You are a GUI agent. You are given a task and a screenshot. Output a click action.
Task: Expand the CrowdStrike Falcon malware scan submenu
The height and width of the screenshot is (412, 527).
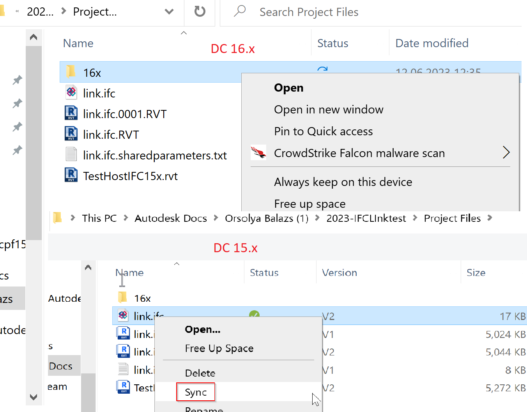coord(506,153)
